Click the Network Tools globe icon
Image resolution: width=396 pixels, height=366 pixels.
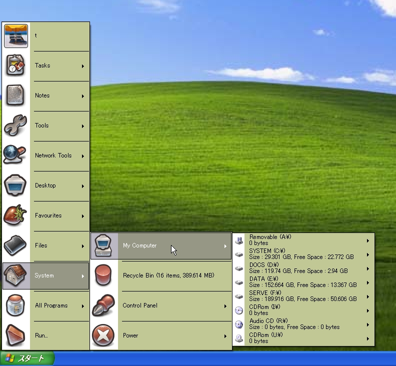click(14, 154)
